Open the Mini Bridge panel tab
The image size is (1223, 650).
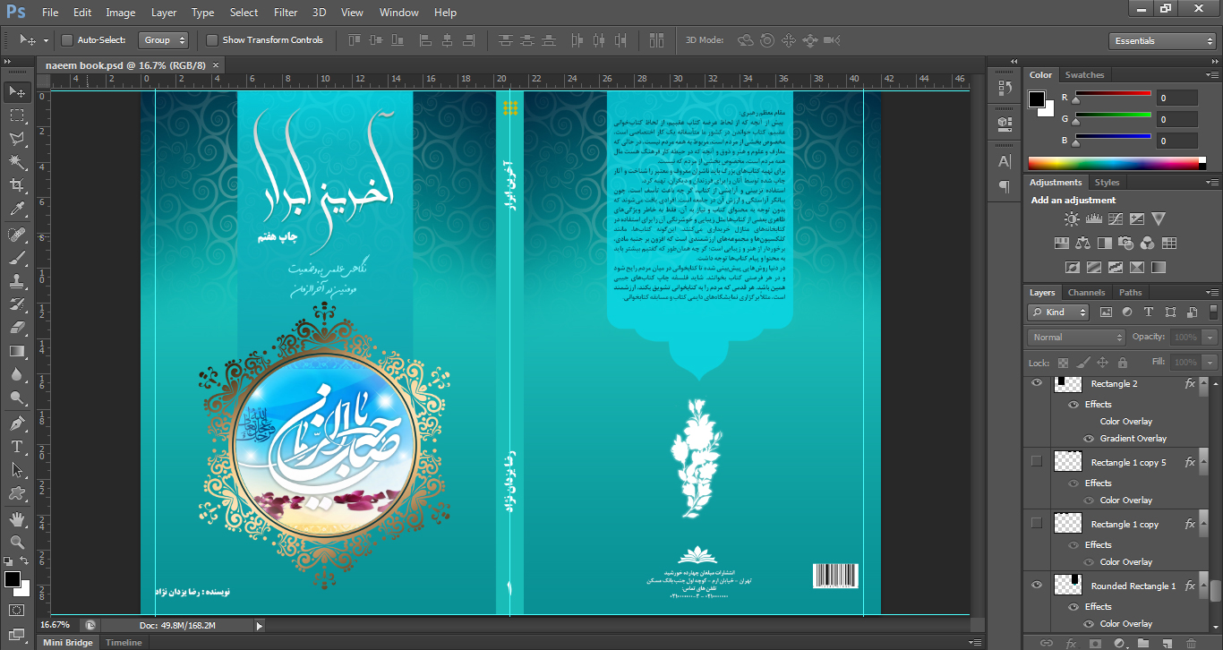(68, 643)
